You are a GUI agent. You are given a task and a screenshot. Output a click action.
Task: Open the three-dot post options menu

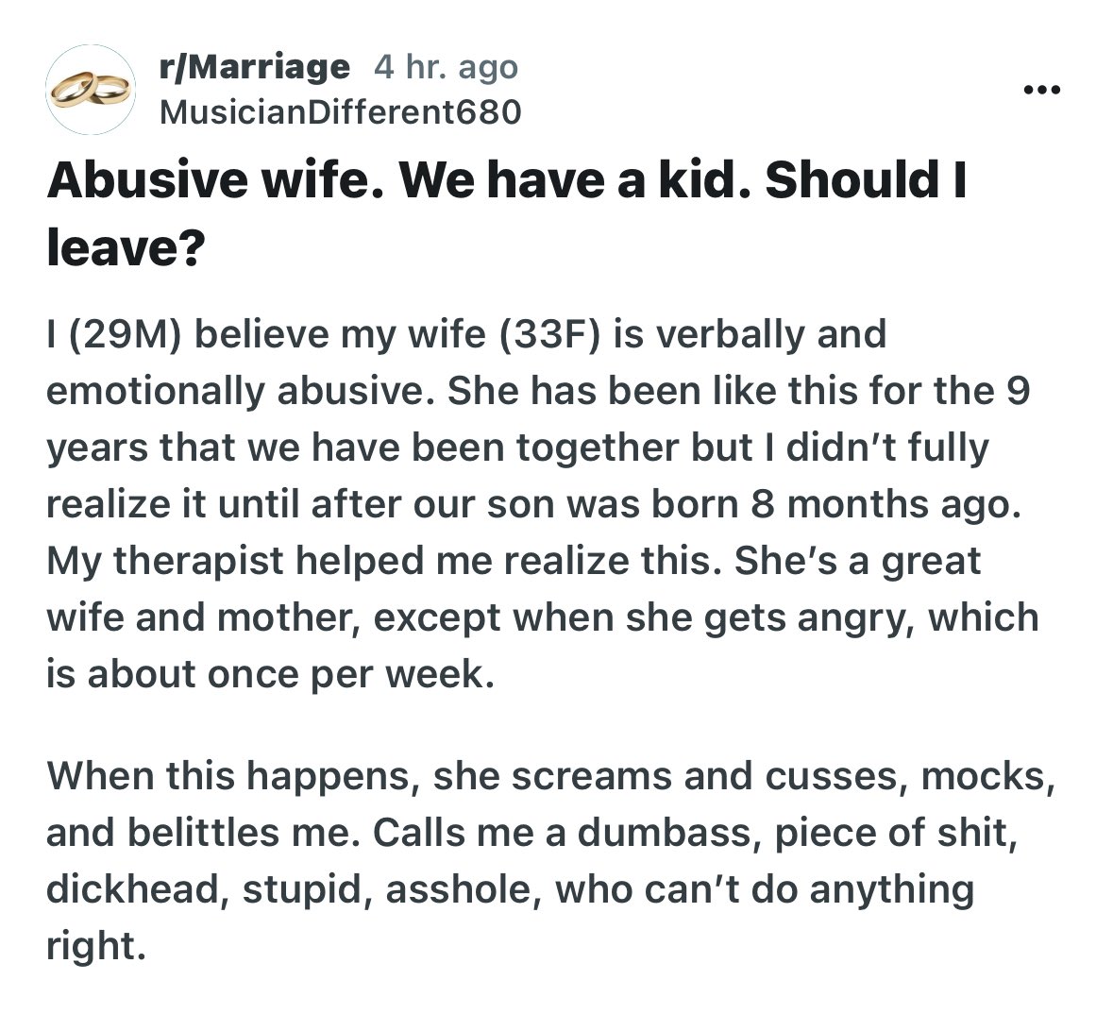[x=1043, y=90]
